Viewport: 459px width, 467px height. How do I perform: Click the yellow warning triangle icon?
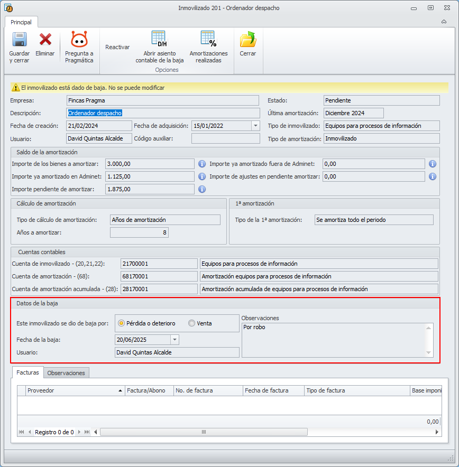point(15,88)
